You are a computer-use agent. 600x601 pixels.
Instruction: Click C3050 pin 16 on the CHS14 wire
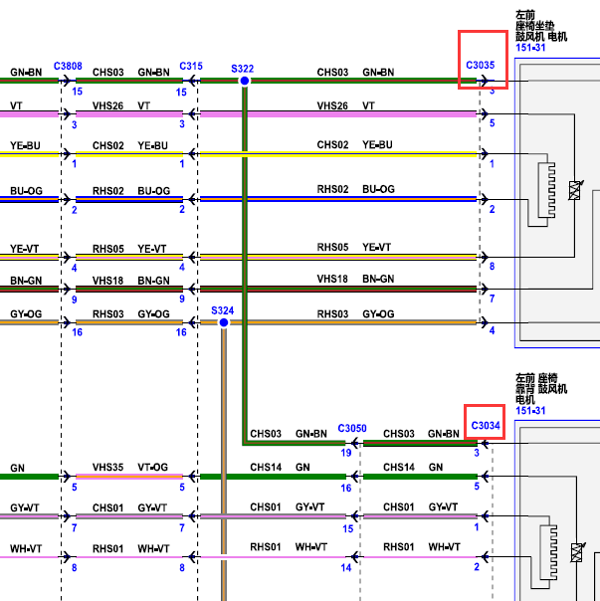(346, 488)
